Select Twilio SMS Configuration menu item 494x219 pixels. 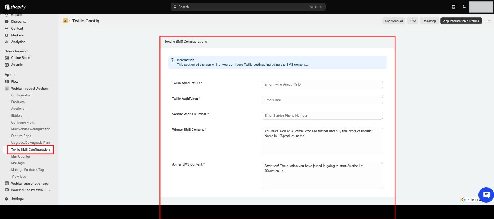[x=30, y=150]
